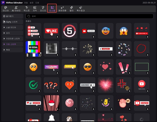
Task: Select the waving BYE hand sticker
Action: (124, 103)
